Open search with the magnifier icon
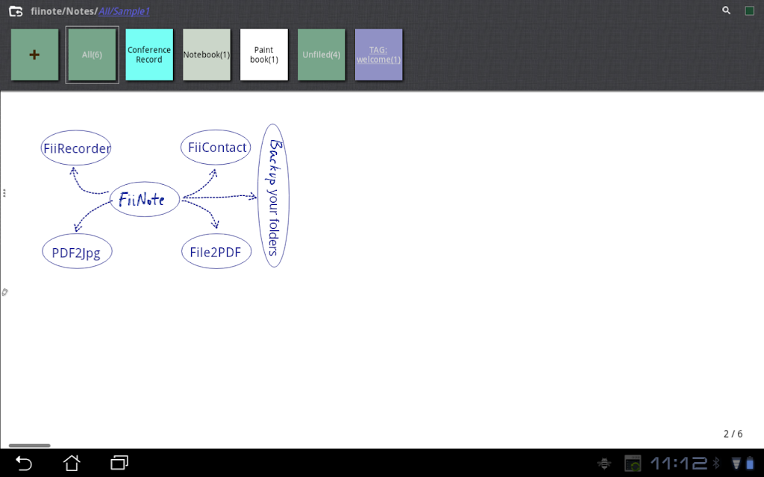Viewport: 764px width, 477px height. point(726,10)
